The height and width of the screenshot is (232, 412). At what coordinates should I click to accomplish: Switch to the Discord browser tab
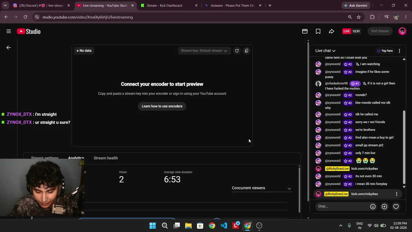point(41,5)
